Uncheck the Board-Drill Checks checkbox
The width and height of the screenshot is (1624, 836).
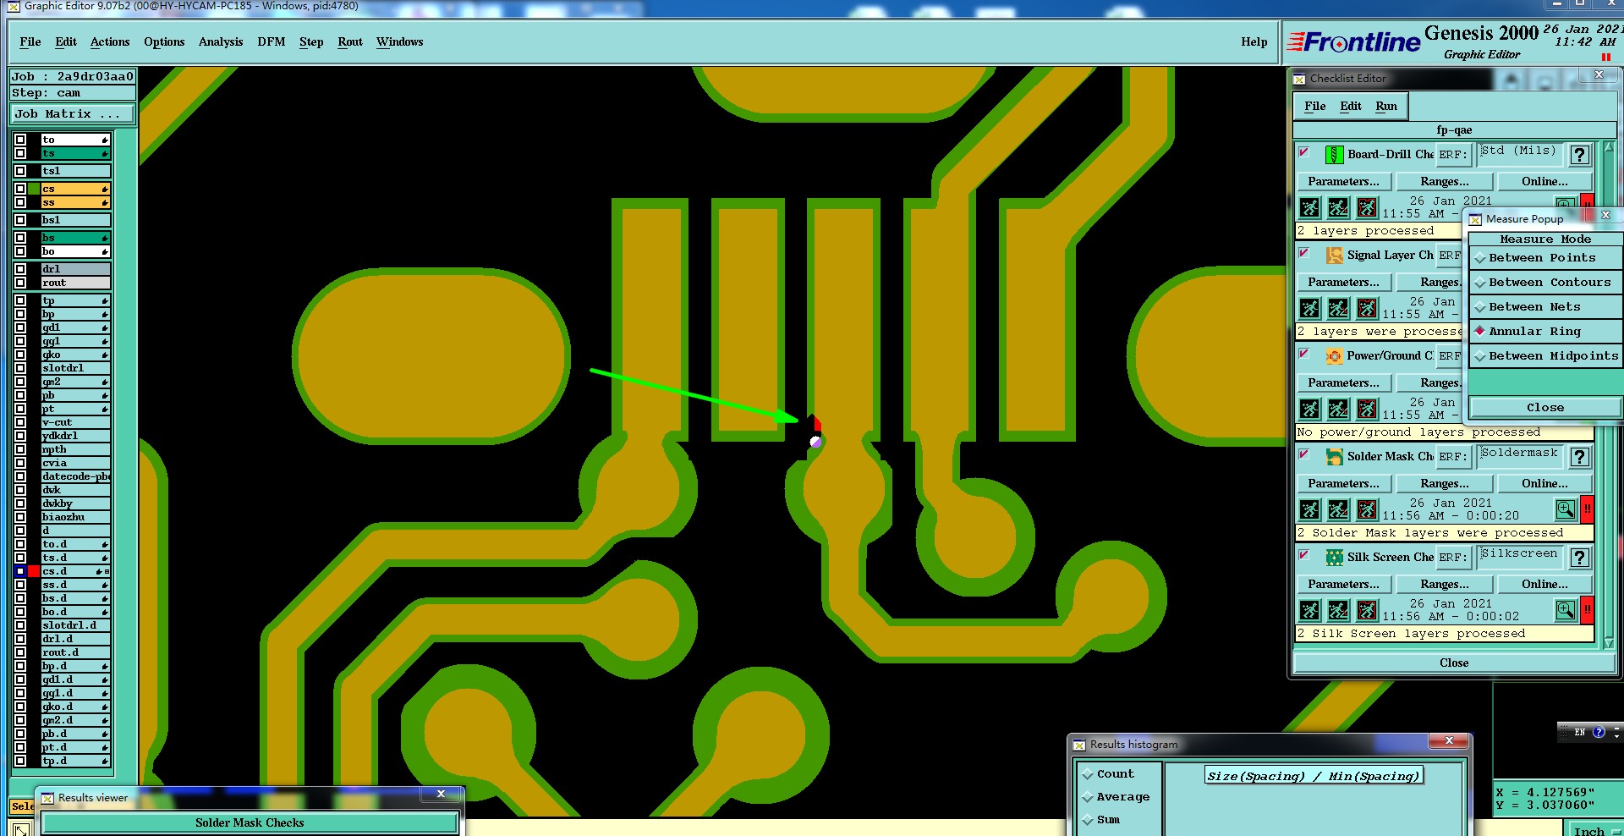[x=1303, y=152]
